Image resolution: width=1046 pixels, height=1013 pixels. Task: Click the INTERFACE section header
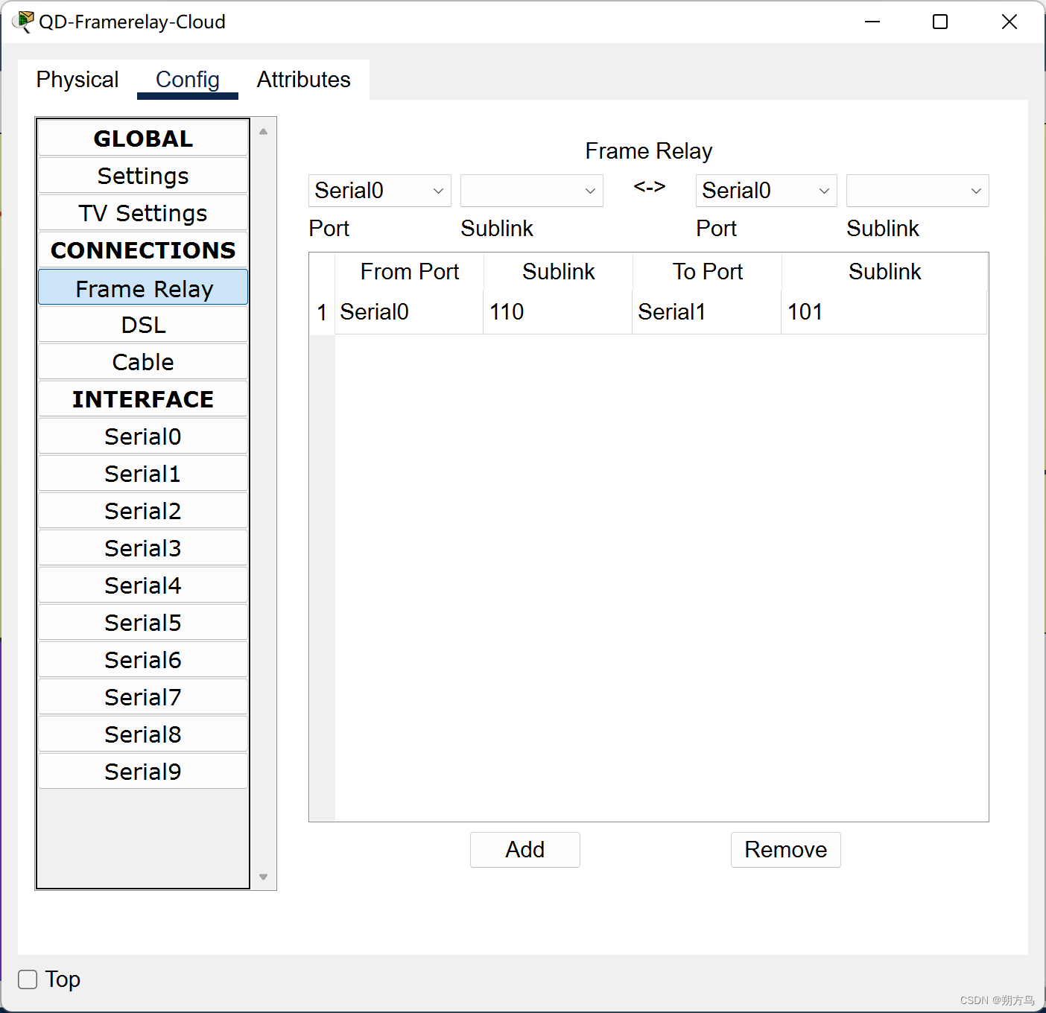point(143,399)
